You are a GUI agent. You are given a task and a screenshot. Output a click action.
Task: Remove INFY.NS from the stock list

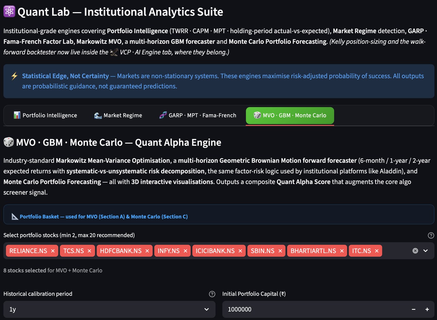185,251
